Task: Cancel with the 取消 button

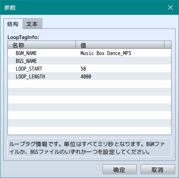Action: 158,169
